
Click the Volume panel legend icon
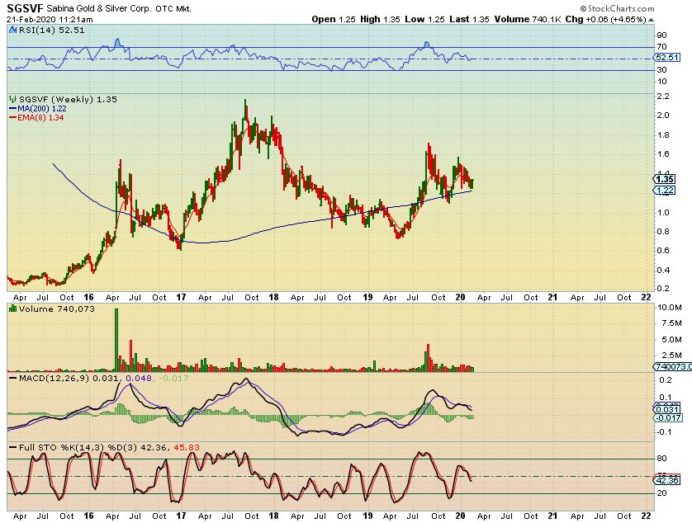click(x=12, y=308)
